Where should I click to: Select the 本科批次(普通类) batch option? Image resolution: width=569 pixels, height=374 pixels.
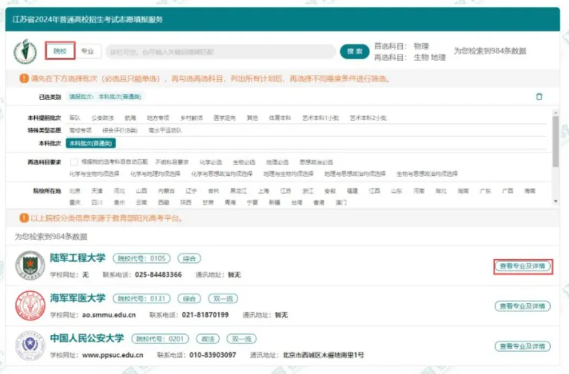point(91,143)
